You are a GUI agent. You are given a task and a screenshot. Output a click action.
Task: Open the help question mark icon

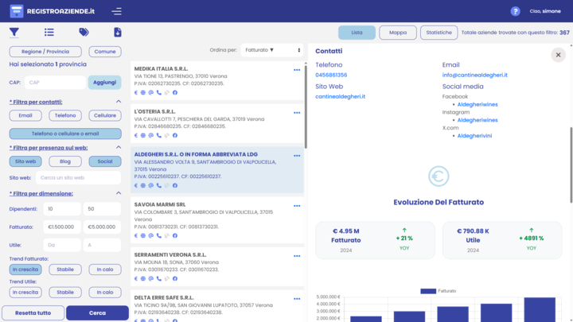pos(515,11)
